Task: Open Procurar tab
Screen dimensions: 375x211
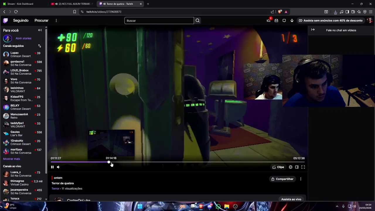Action: coord(42,21)
